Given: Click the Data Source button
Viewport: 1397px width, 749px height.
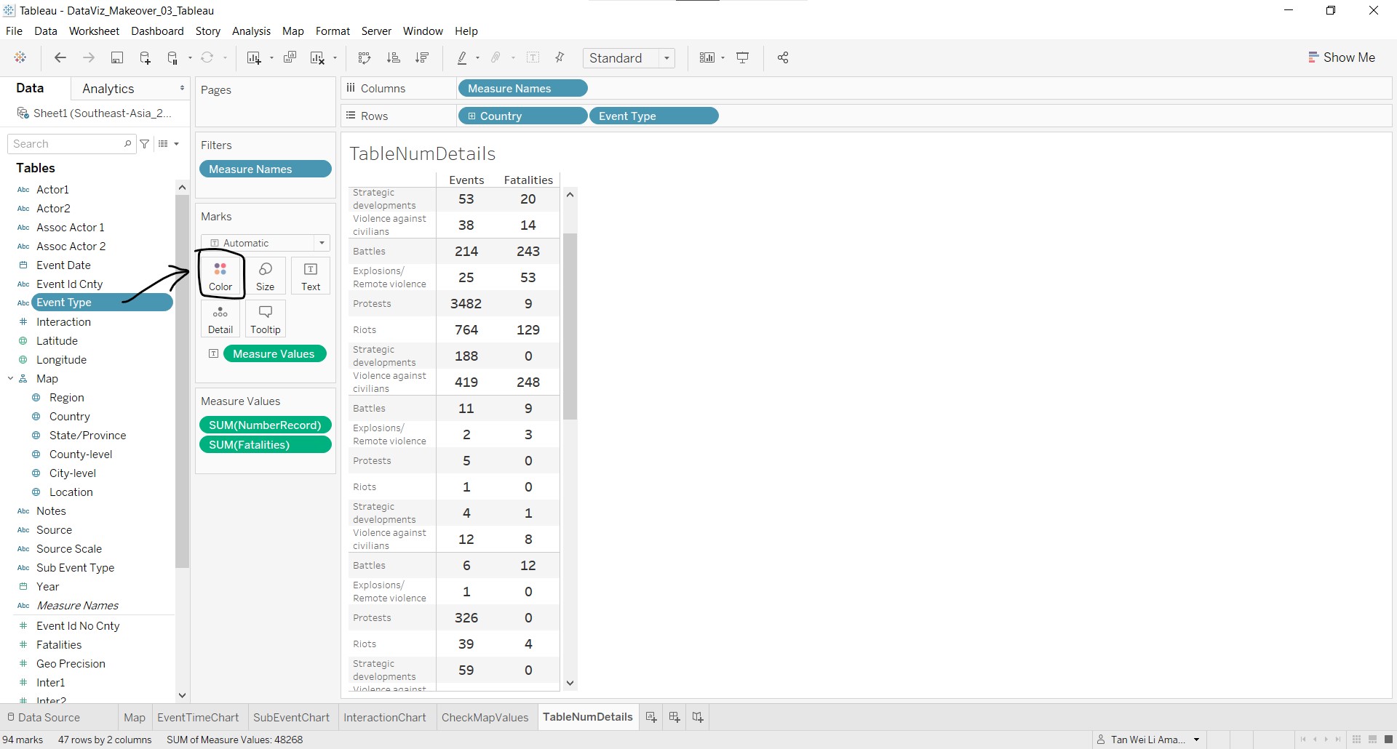Looking at the screenshot, I should [44, 717].
